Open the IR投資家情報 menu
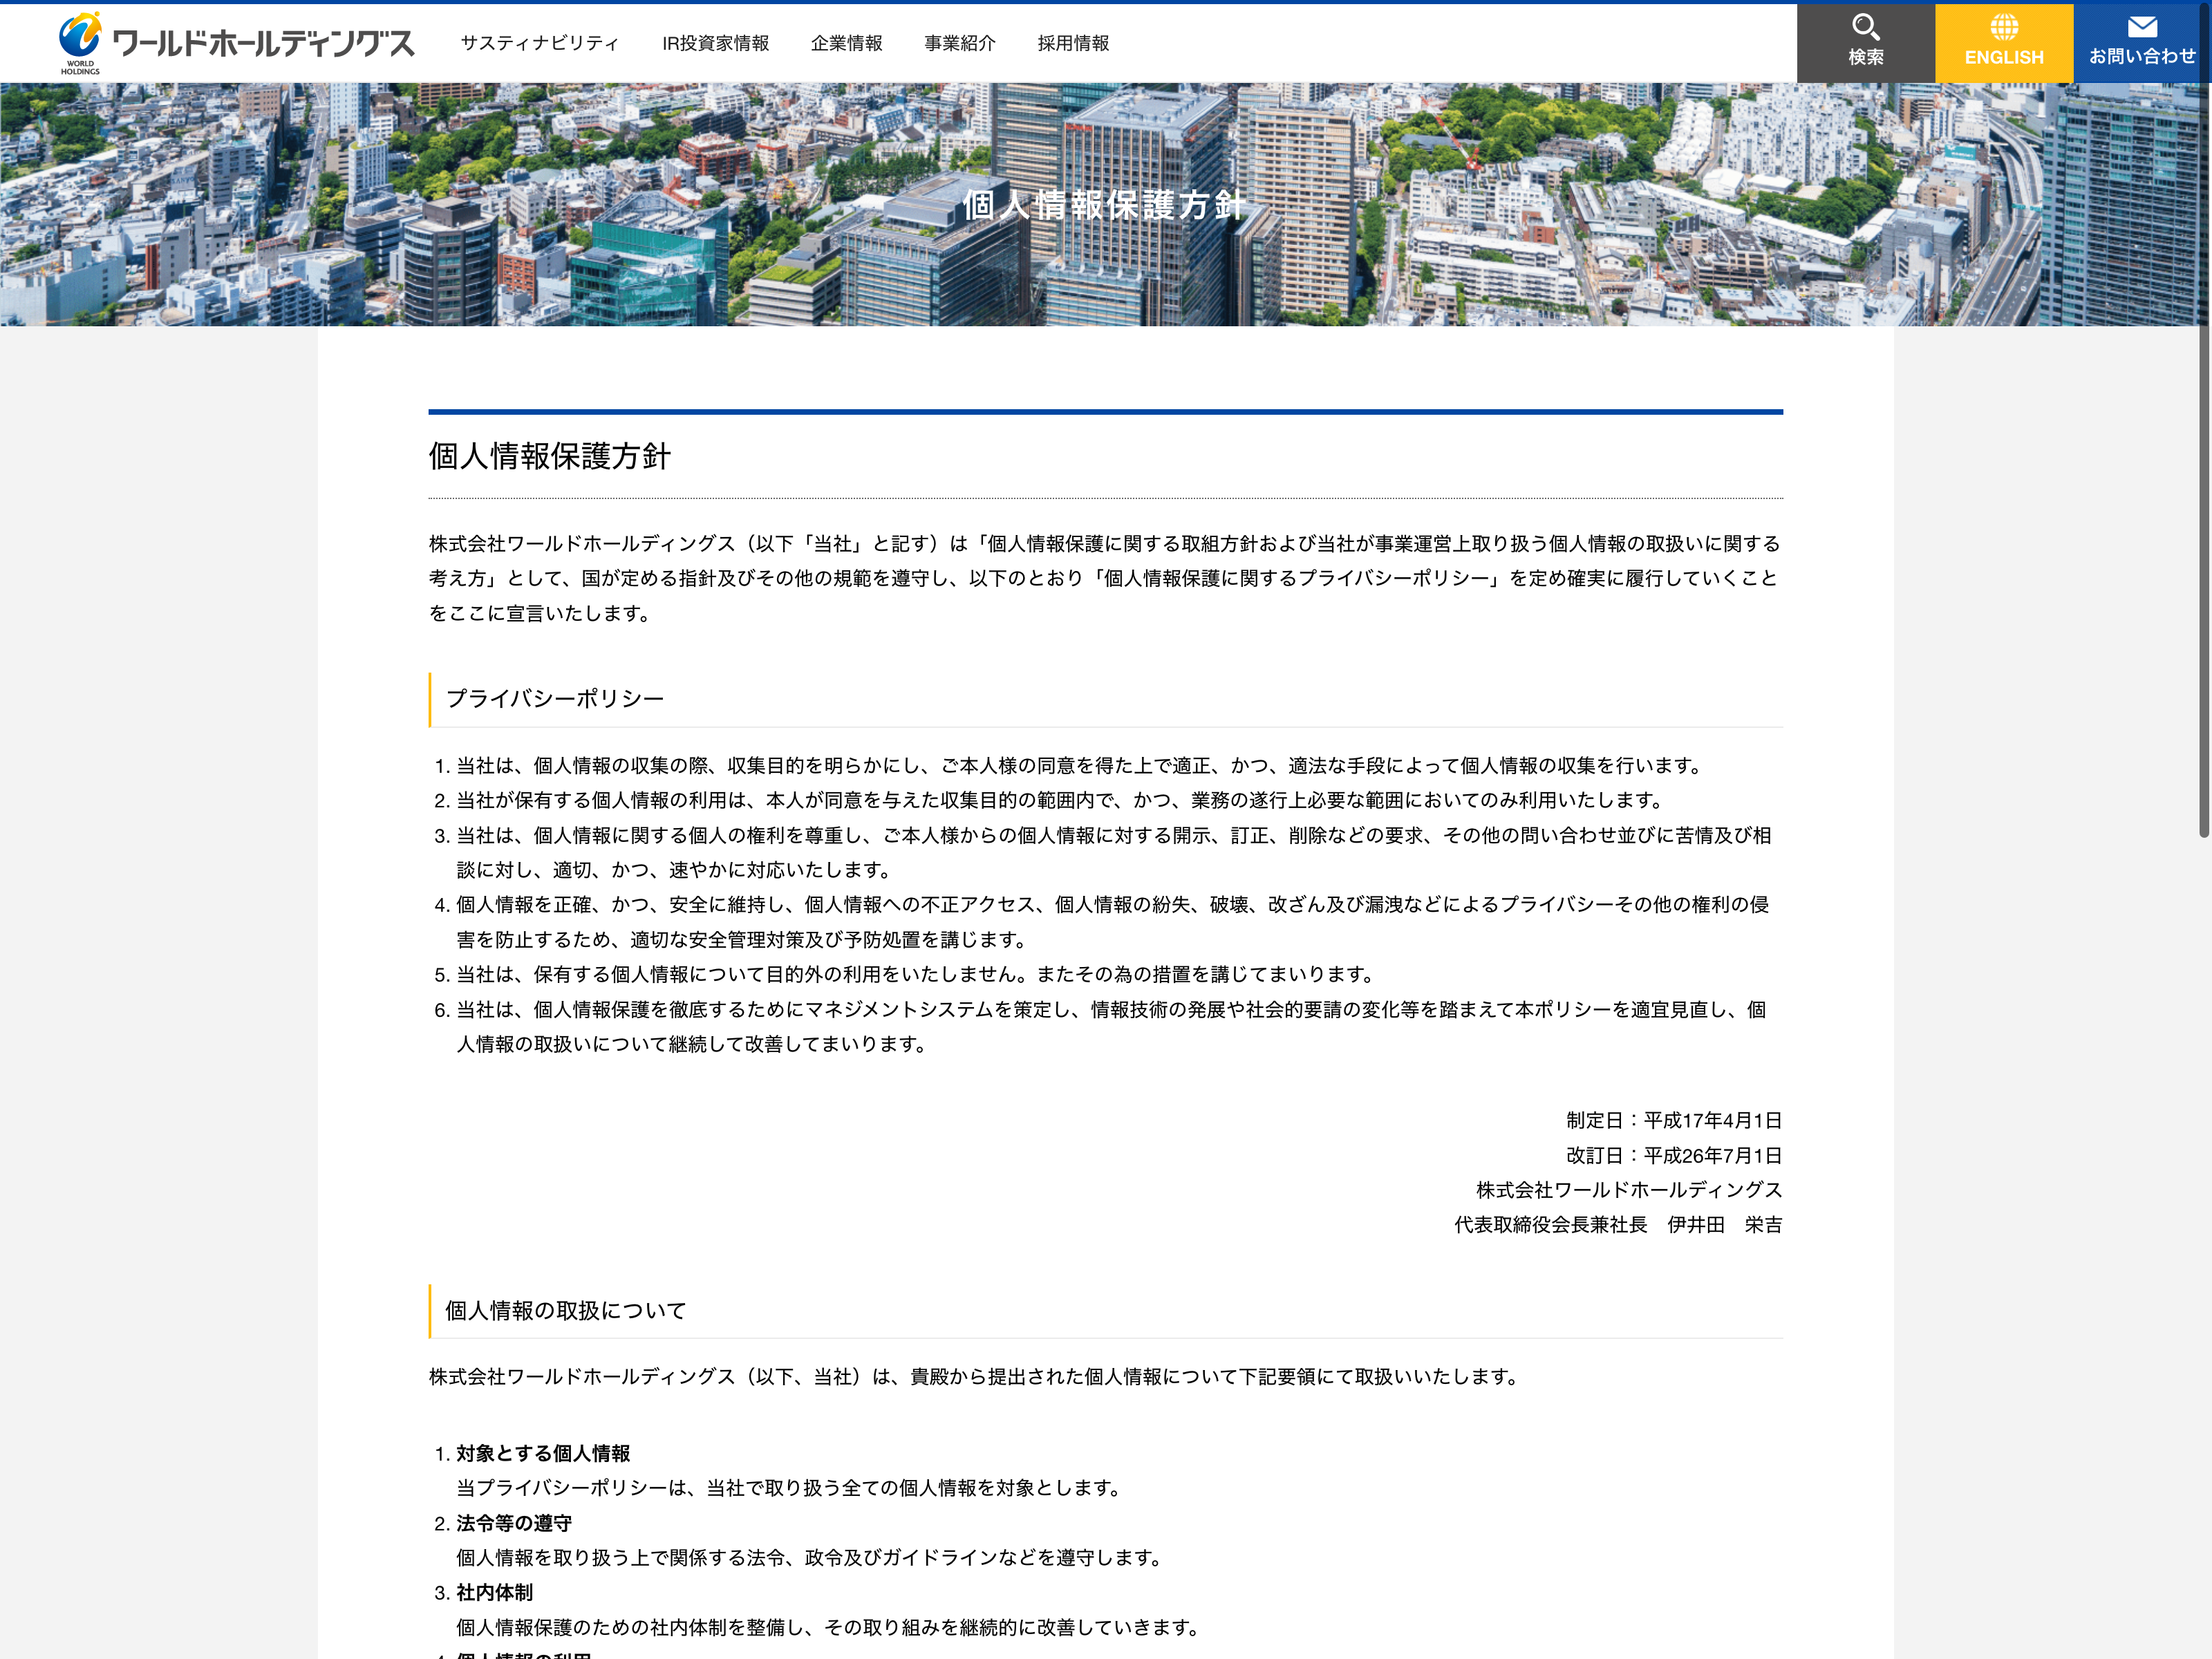The image size is (2212, 1659). click(x=715, y=43)
